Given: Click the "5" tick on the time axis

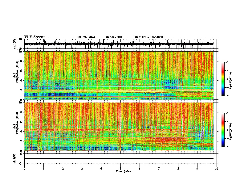Looking at the screenshot, I should point(120,169).
